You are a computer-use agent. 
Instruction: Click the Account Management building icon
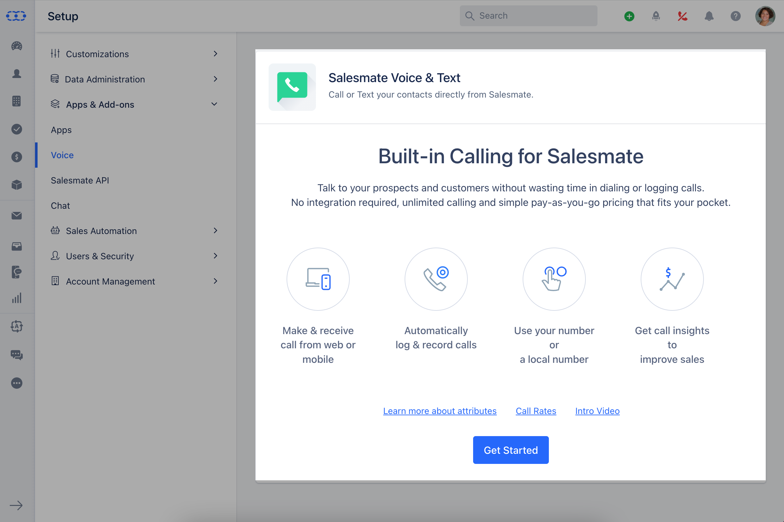[55, 281]
